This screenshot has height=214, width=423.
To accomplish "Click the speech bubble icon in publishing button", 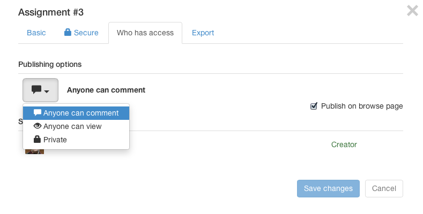I will [x=36, y=90].
